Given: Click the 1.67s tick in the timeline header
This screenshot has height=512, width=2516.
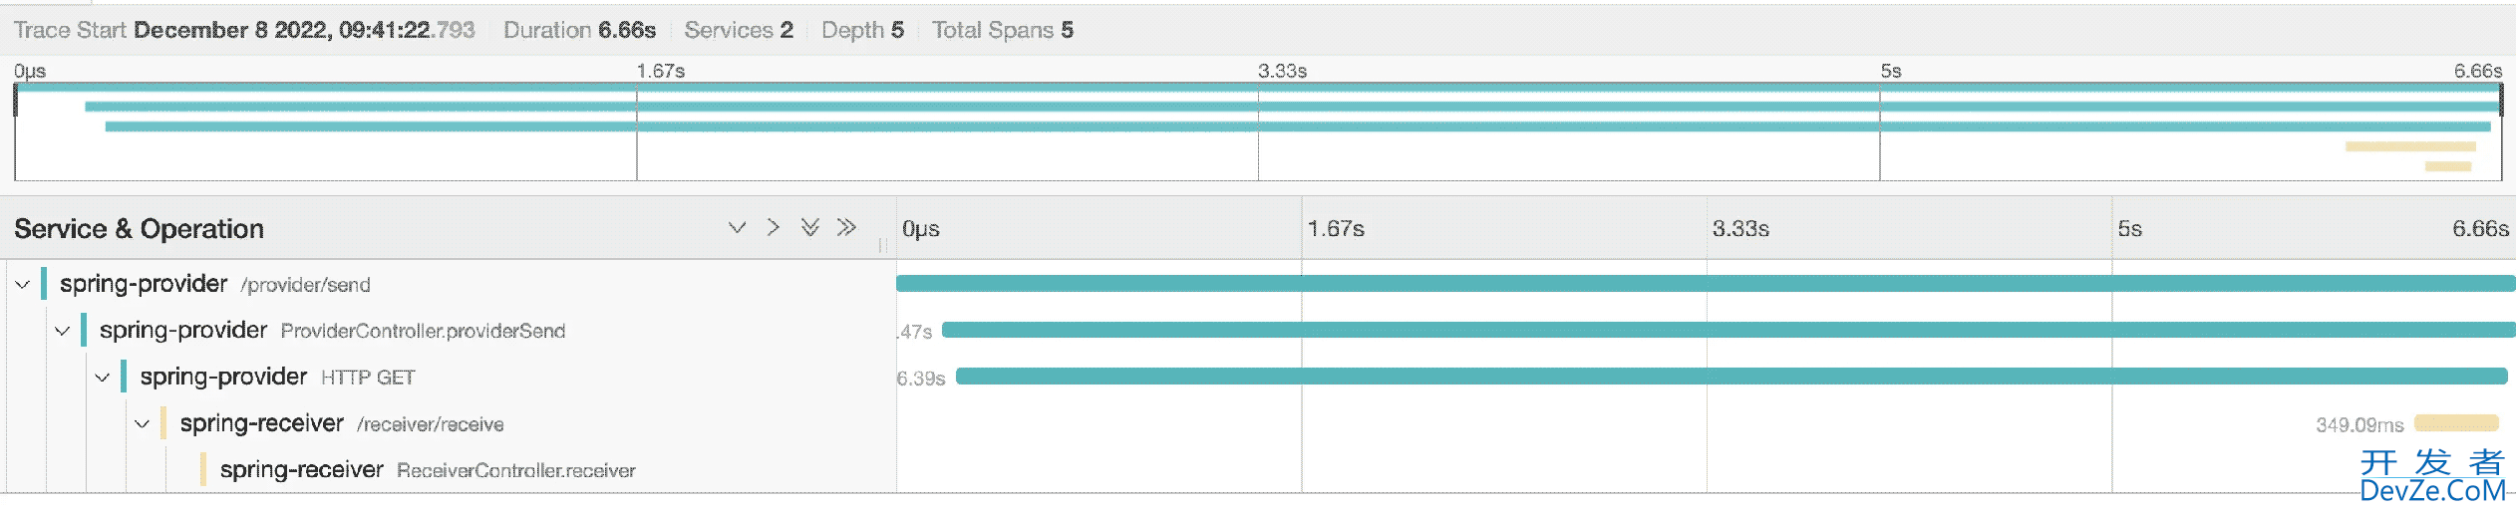Looking at the screenshot, I should point(1336,229).
